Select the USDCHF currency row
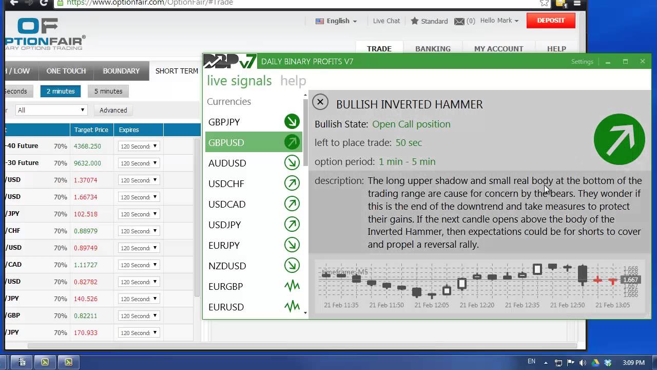This screenshot has height=370, width=657. (254, 183)
